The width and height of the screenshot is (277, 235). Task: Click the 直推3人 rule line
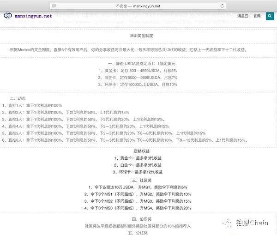(x=84, y=120)
